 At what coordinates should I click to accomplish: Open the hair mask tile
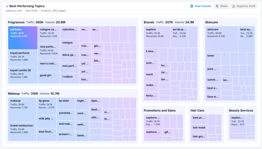199,129
